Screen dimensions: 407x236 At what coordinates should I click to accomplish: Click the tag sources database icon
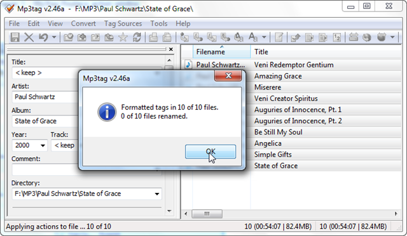[382, 37]
